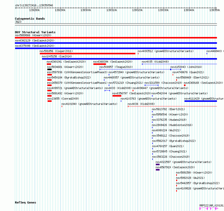Open nsv5613782 (Ebert2021) label
Viewport: 224px width, 211px height.
click(x=168, y=109)
